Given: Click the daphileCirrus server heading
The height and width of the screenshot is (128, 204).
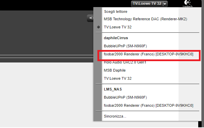Looking at the screenshot, I should (116, 38).
